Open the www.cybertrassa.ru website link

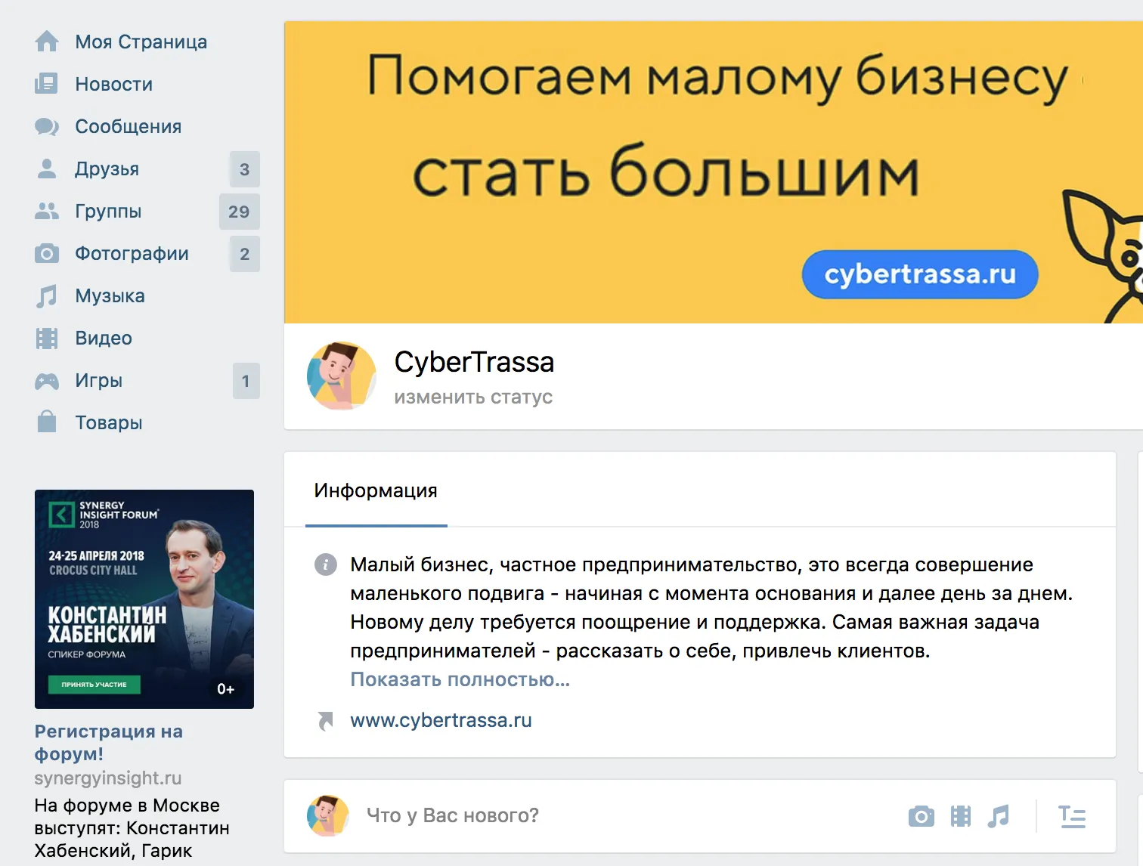pos(441,720)
